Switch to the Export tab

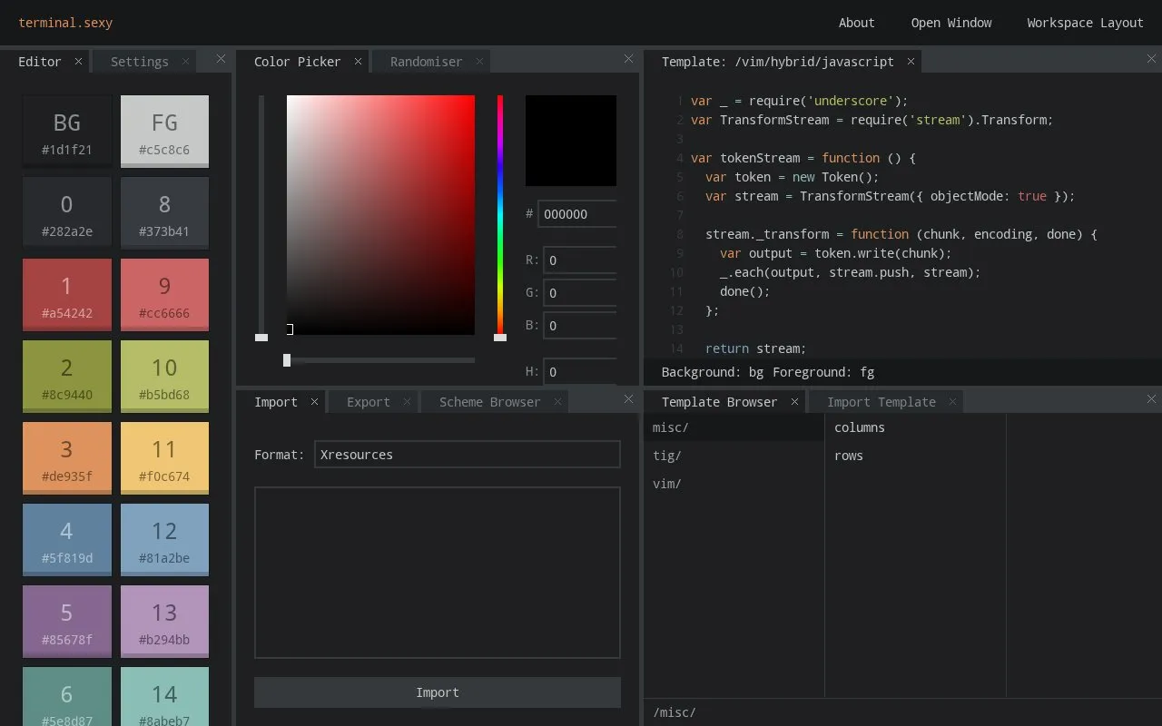click(369, 402)
